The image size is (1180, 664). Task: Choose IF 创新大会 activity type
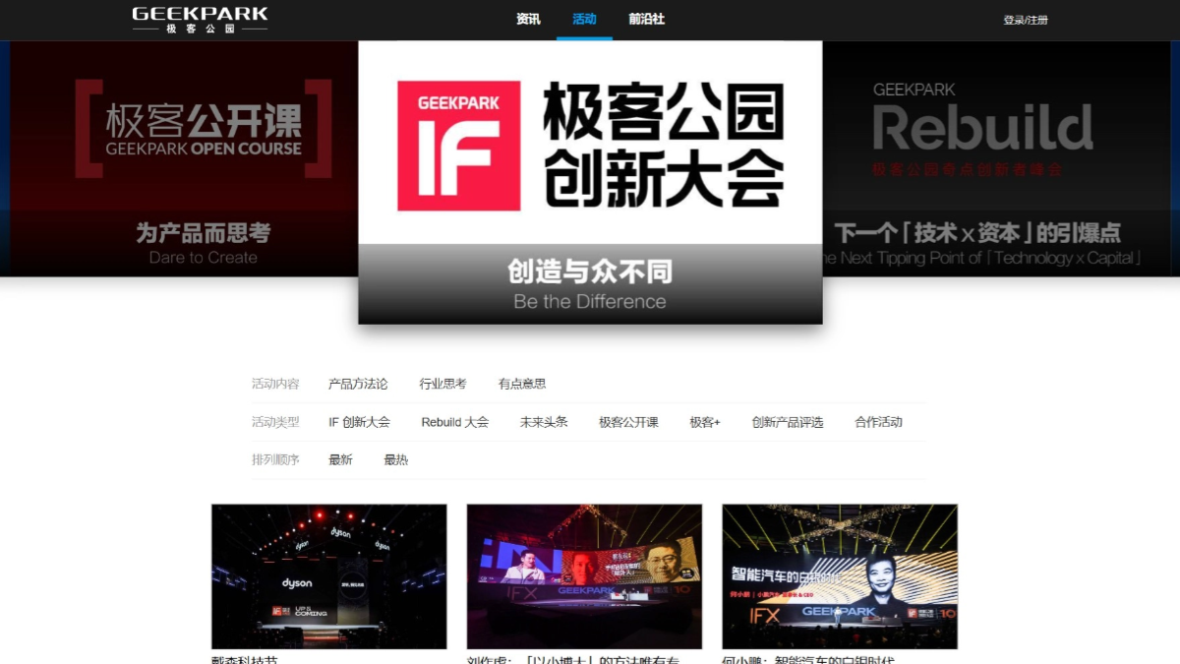[359, 422]
